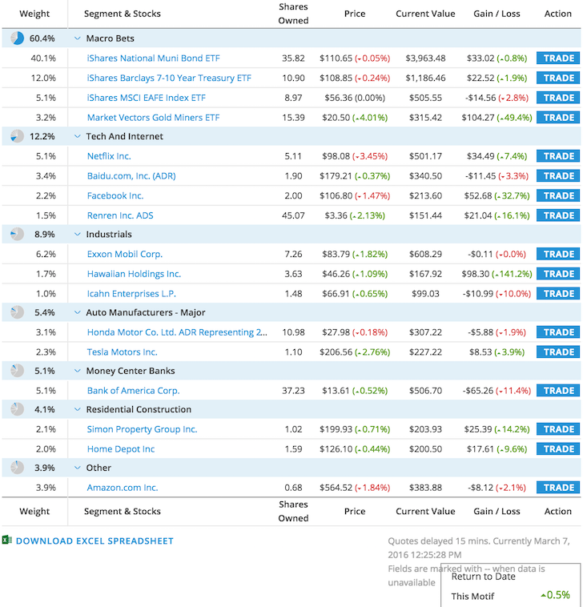Click TRADE for Baidu.com
Screen dimensions: 583x607
(x=558, y=175)
